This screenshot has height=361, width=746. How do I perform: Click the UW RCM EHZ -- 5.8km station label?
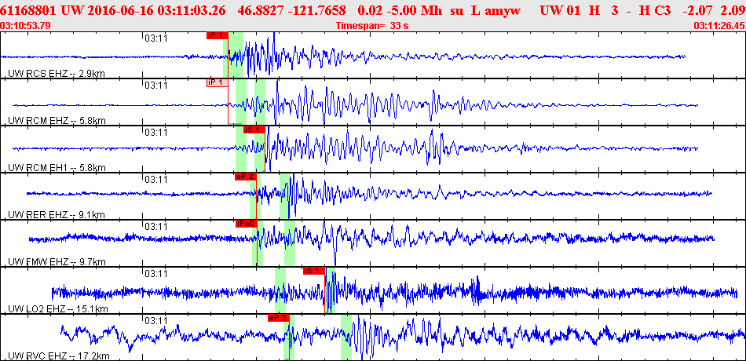pos(57,121)
